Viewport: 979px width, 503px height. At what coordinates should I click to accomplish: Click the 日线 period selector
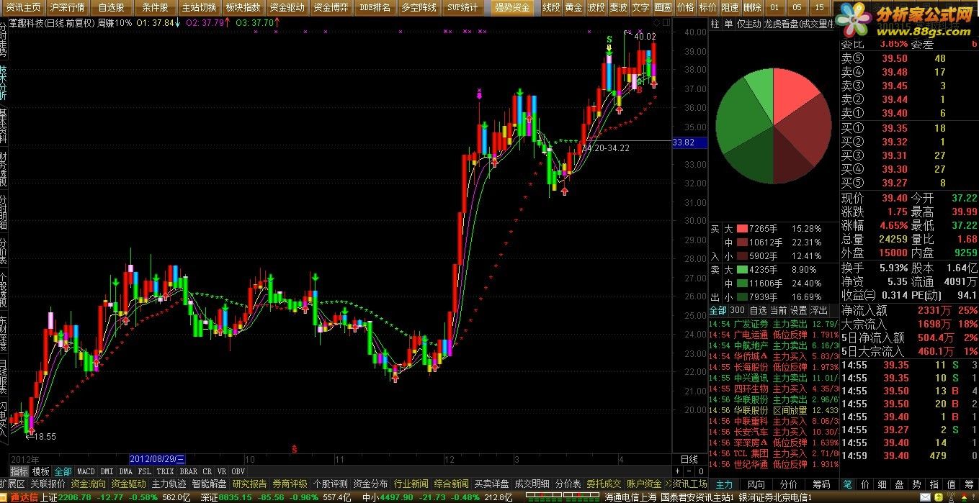[x=689, y=459]
